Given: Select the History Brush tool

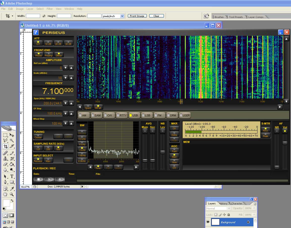Looking at the screenshot, I should coord(12,158).
